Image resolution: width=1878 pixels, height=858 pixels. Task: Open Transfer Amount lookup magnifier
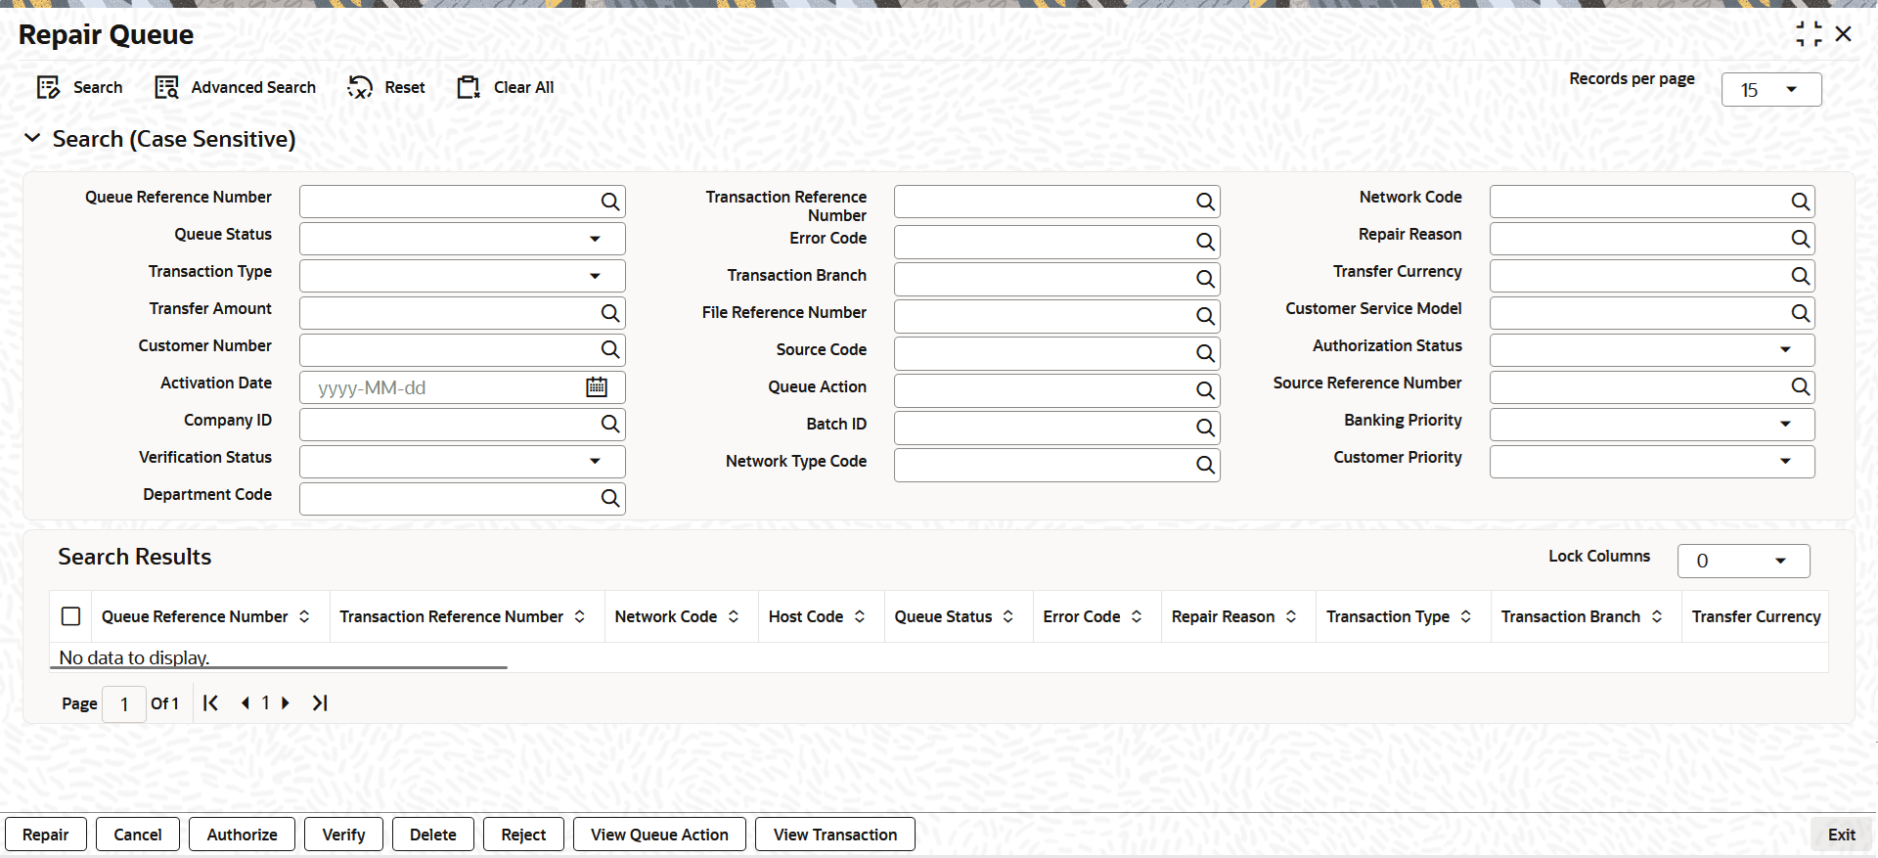(610, 313)
